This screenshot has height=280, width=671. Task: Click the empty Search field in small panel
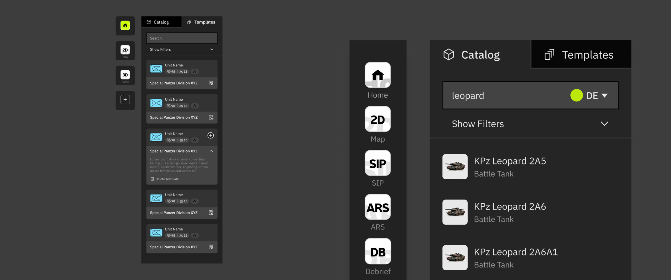tap(182, 38)
